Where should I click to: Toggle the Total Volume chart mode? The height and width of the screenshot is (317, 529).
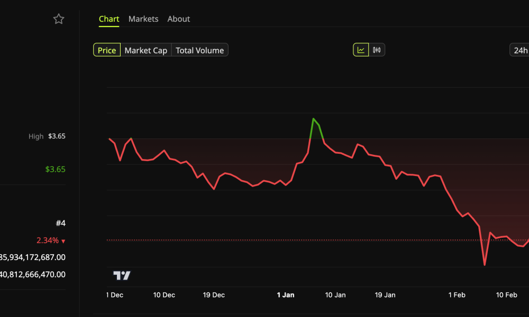(199, 50)
